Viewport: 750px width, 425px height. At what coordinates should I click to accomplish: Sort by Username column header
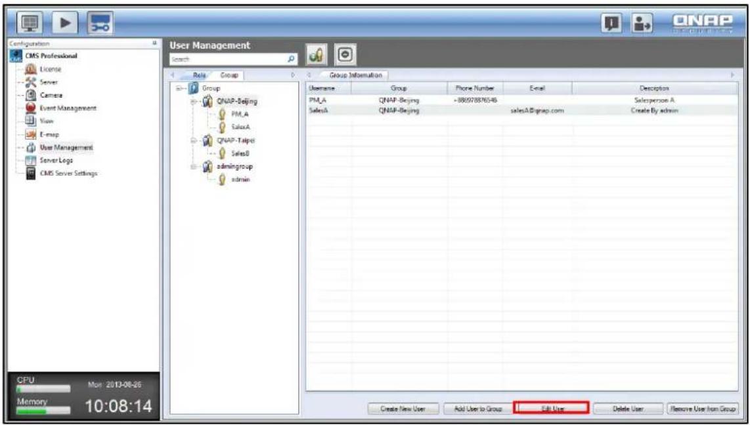[x=328, y=89]
